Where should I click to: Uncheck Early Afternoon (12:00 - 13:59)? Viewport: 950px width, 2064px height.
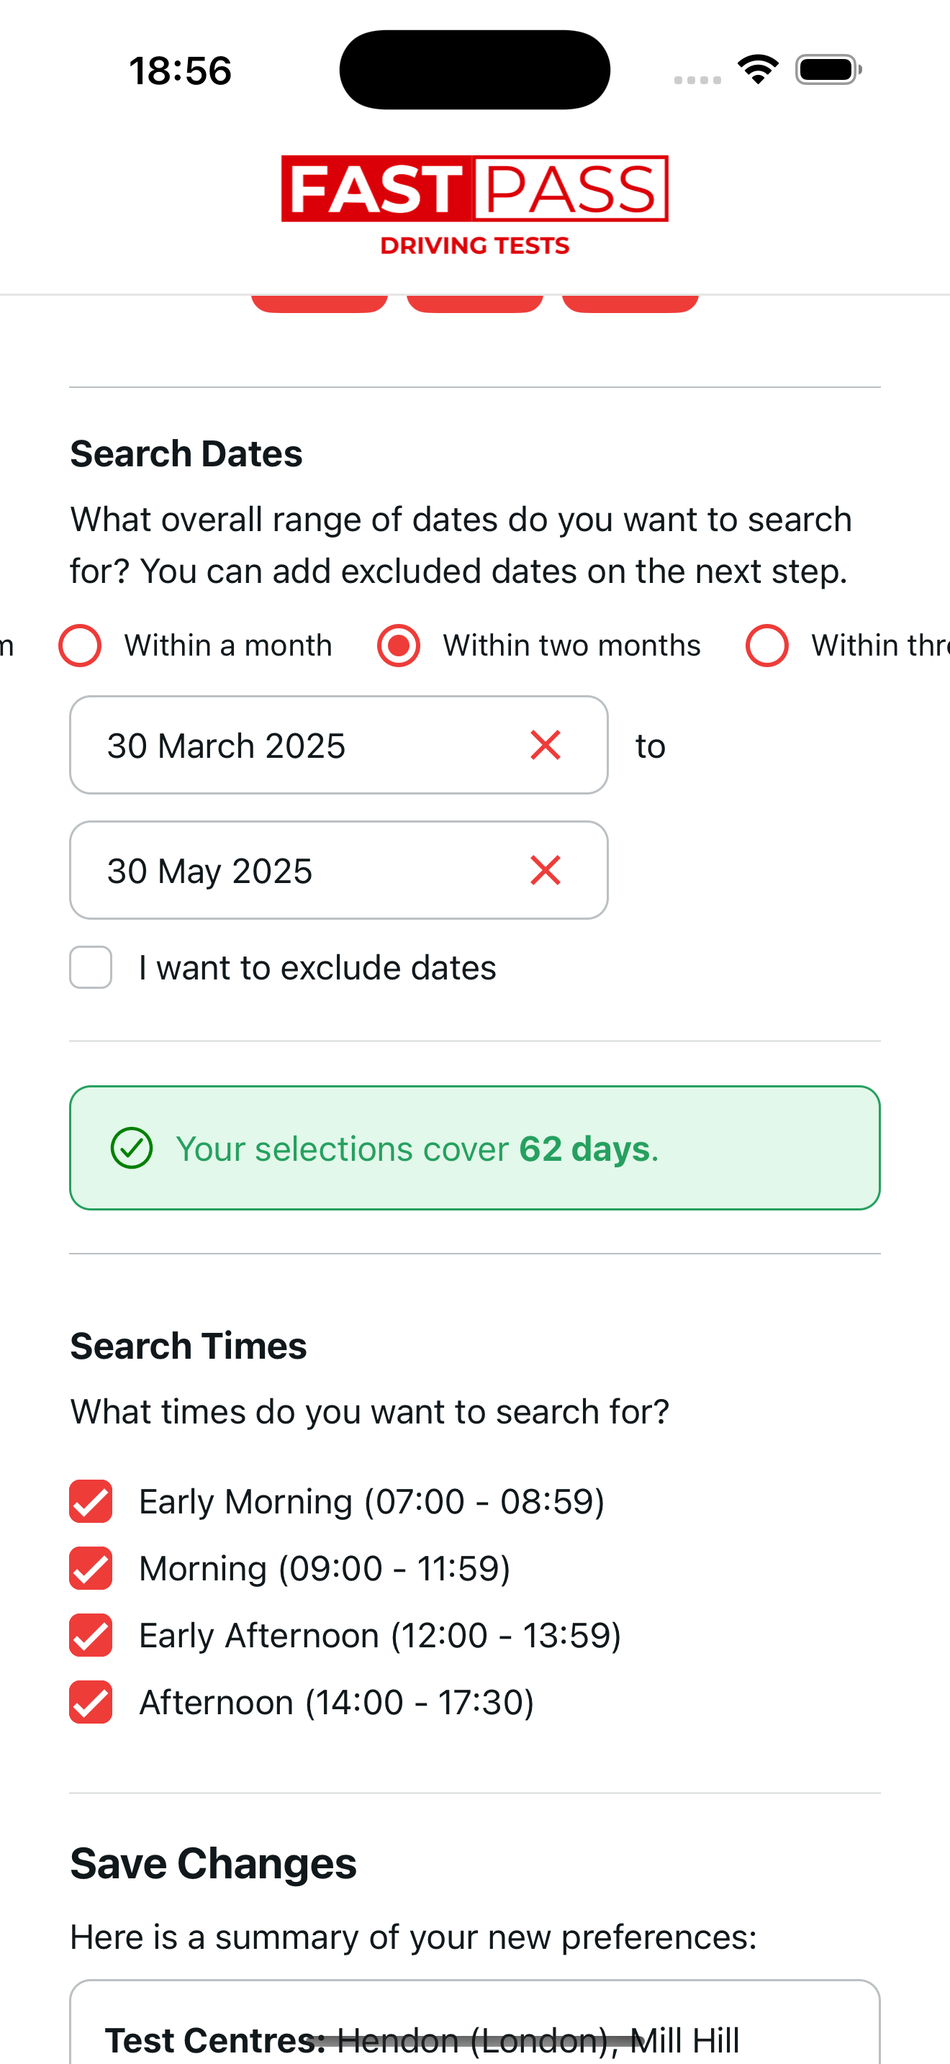(x=91, y=1634)
